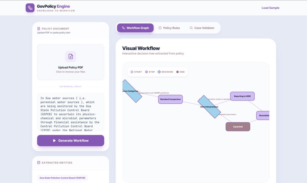
Task: Click the DECISION legend diamond
Action: tap(159, 72)
